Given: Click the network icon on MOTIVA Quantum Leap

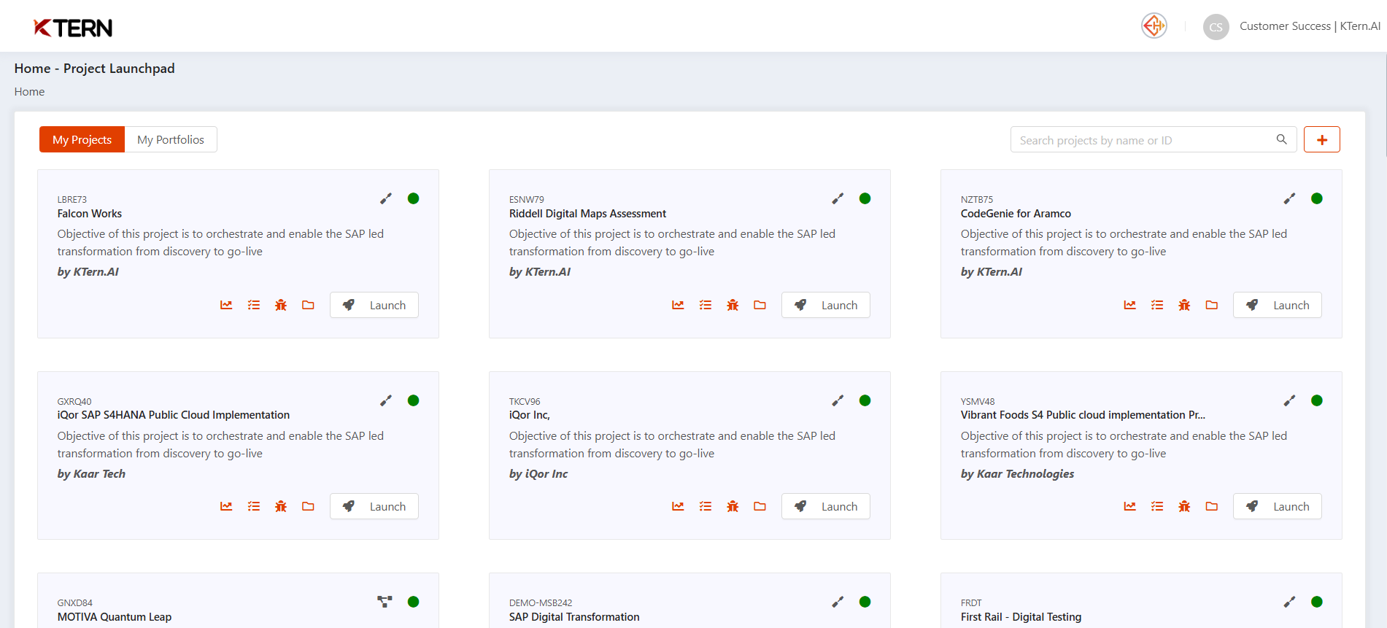Looking at the screenshot, I should (x=385, y=602).
